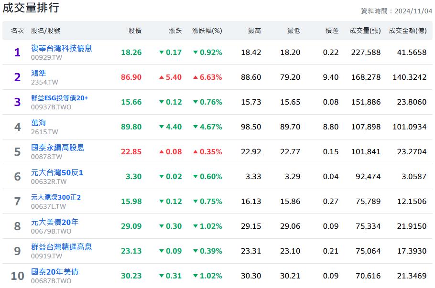Click the 股價 column header
The width and height of the screenshot is (435, 288).
click(x=135, y=31)
